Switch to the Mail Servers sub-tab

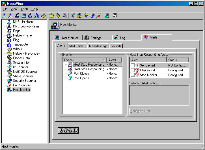pos(77,46)
